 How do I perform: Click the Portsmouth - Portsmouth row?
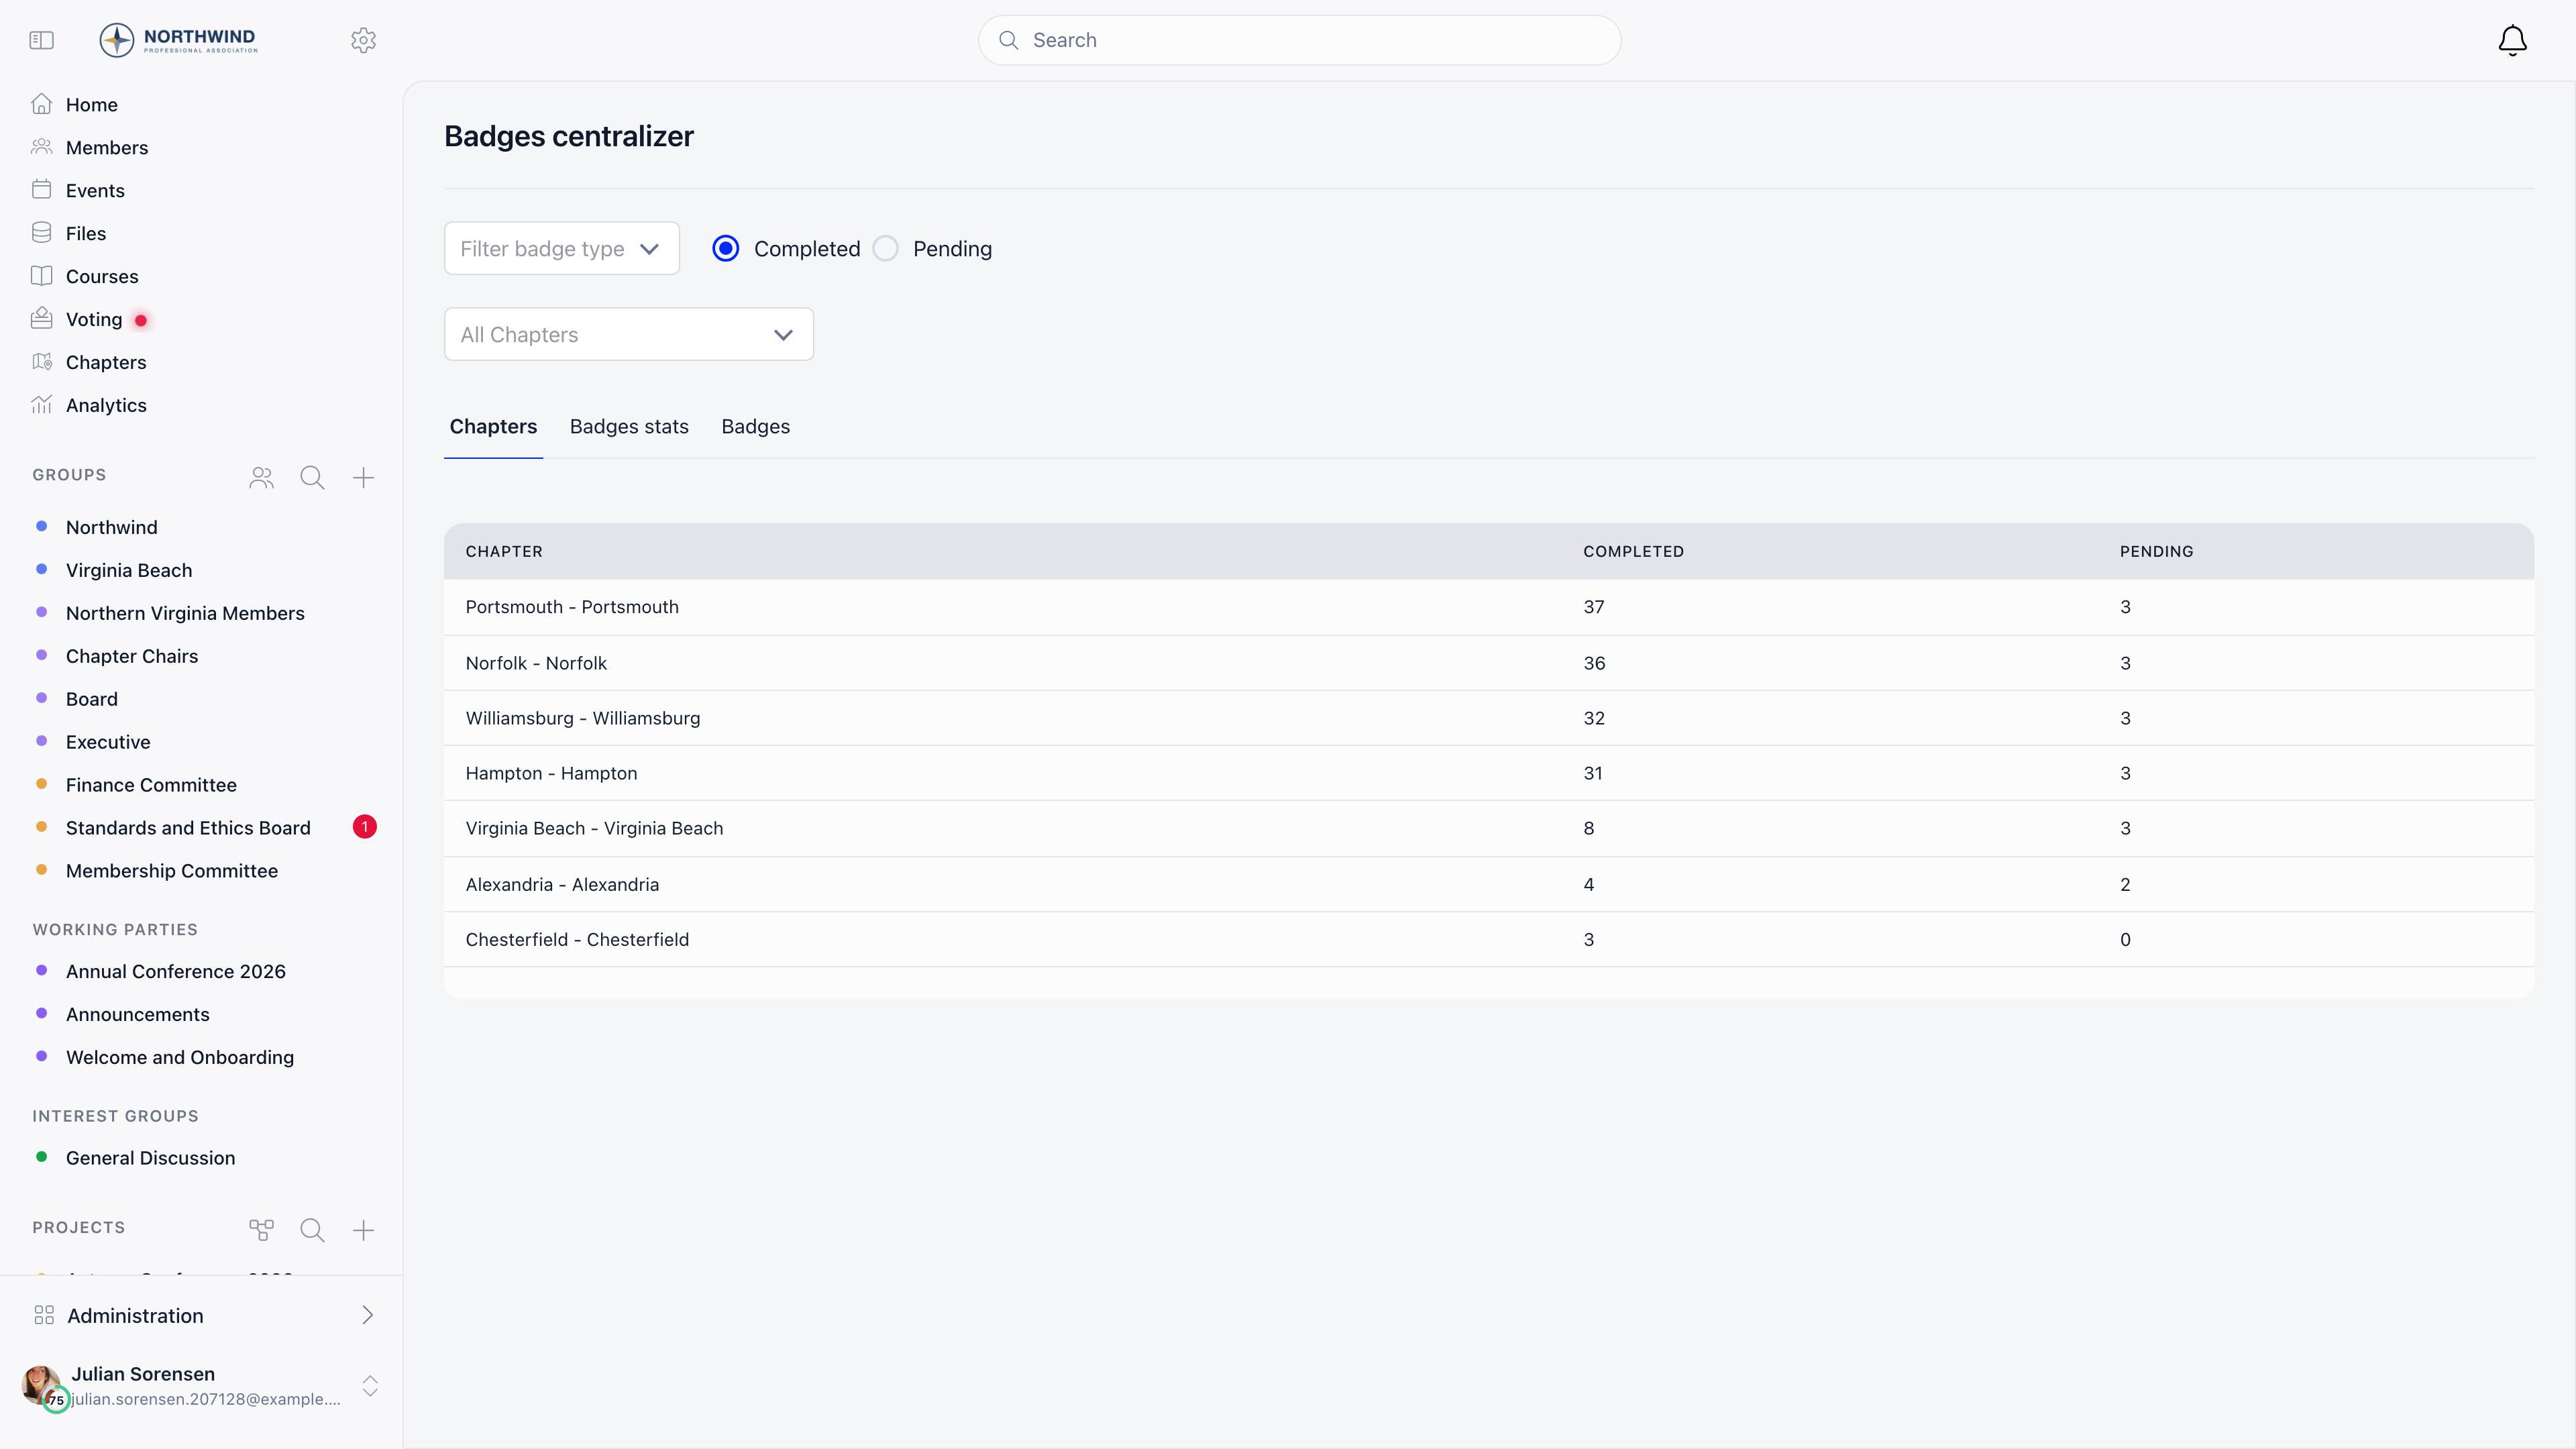tap(1489, 607)
